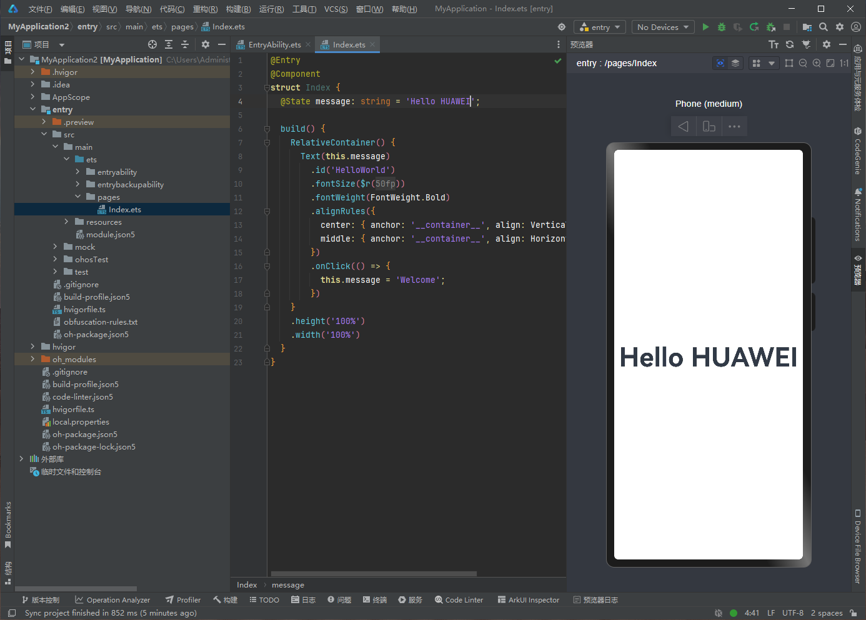Open the entry module dropdown
This screenshot has height=620, width=866.
tap(600, 27)
